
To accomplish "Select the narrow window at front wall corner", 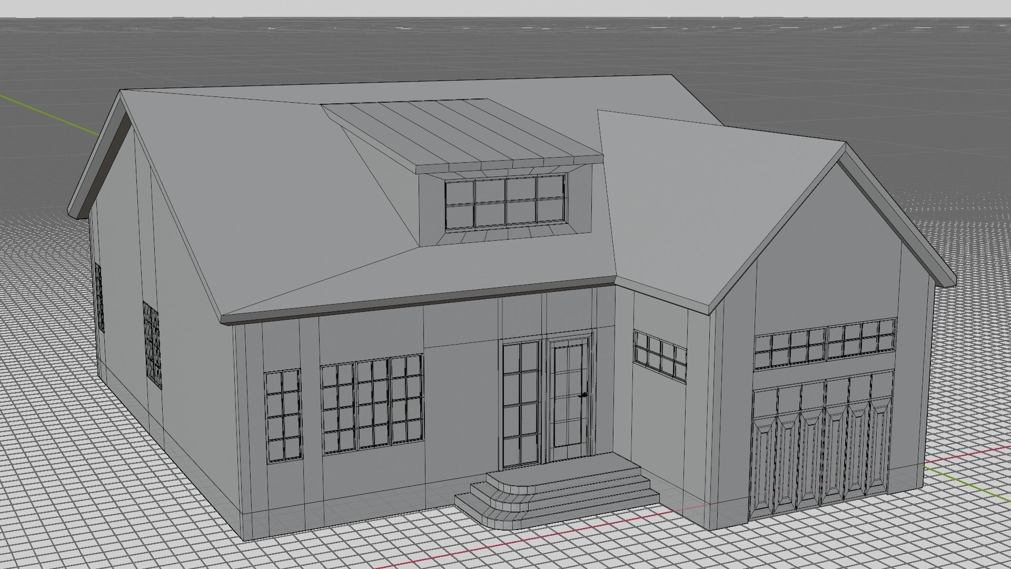I will coord(283,416).
